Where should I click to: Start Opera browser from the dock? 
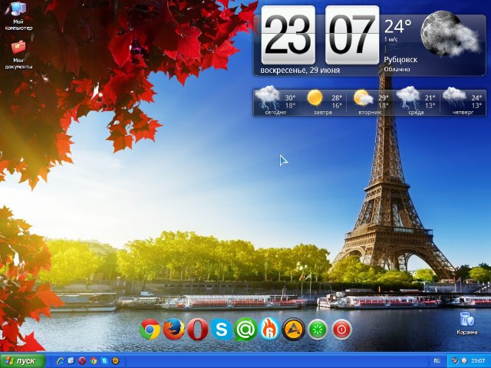click(198, 330)
